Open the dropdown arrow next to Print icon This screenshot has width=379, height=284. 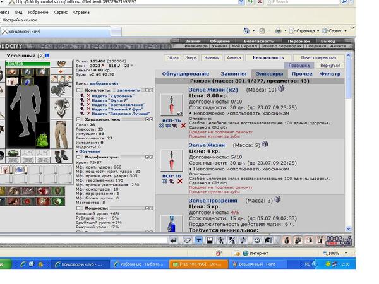286,31
